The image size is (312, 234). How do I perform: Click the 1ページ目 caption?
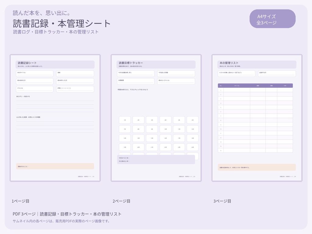click(20, 201)
